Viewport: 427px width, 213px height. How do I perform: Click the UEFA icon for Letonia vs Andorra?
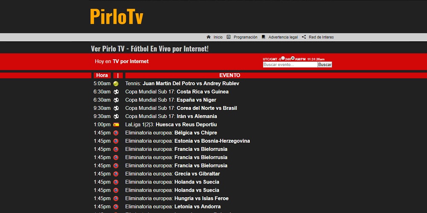[116, 207]
